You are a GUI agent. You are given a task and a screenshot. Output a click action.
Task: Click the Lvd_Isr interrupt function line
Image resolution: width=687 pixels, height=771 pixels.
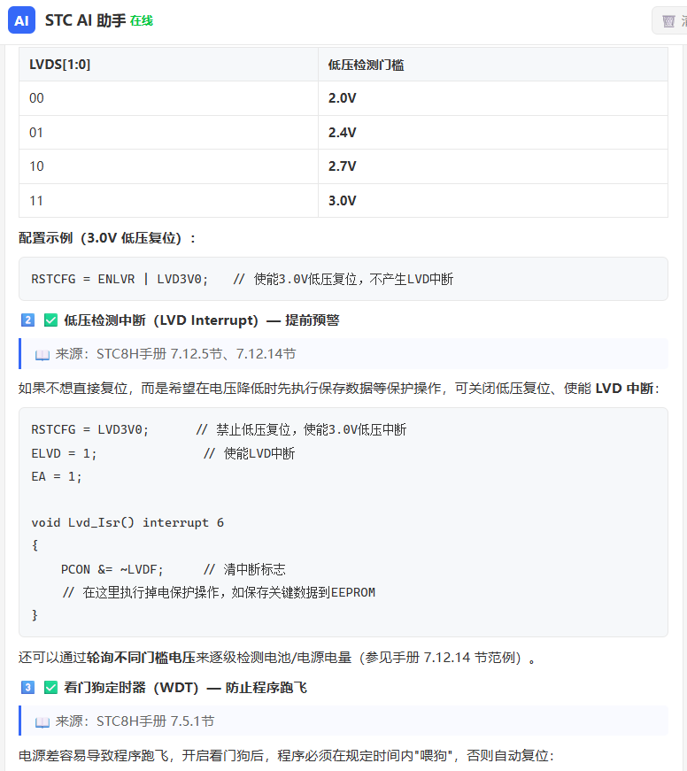coord(127,522)
